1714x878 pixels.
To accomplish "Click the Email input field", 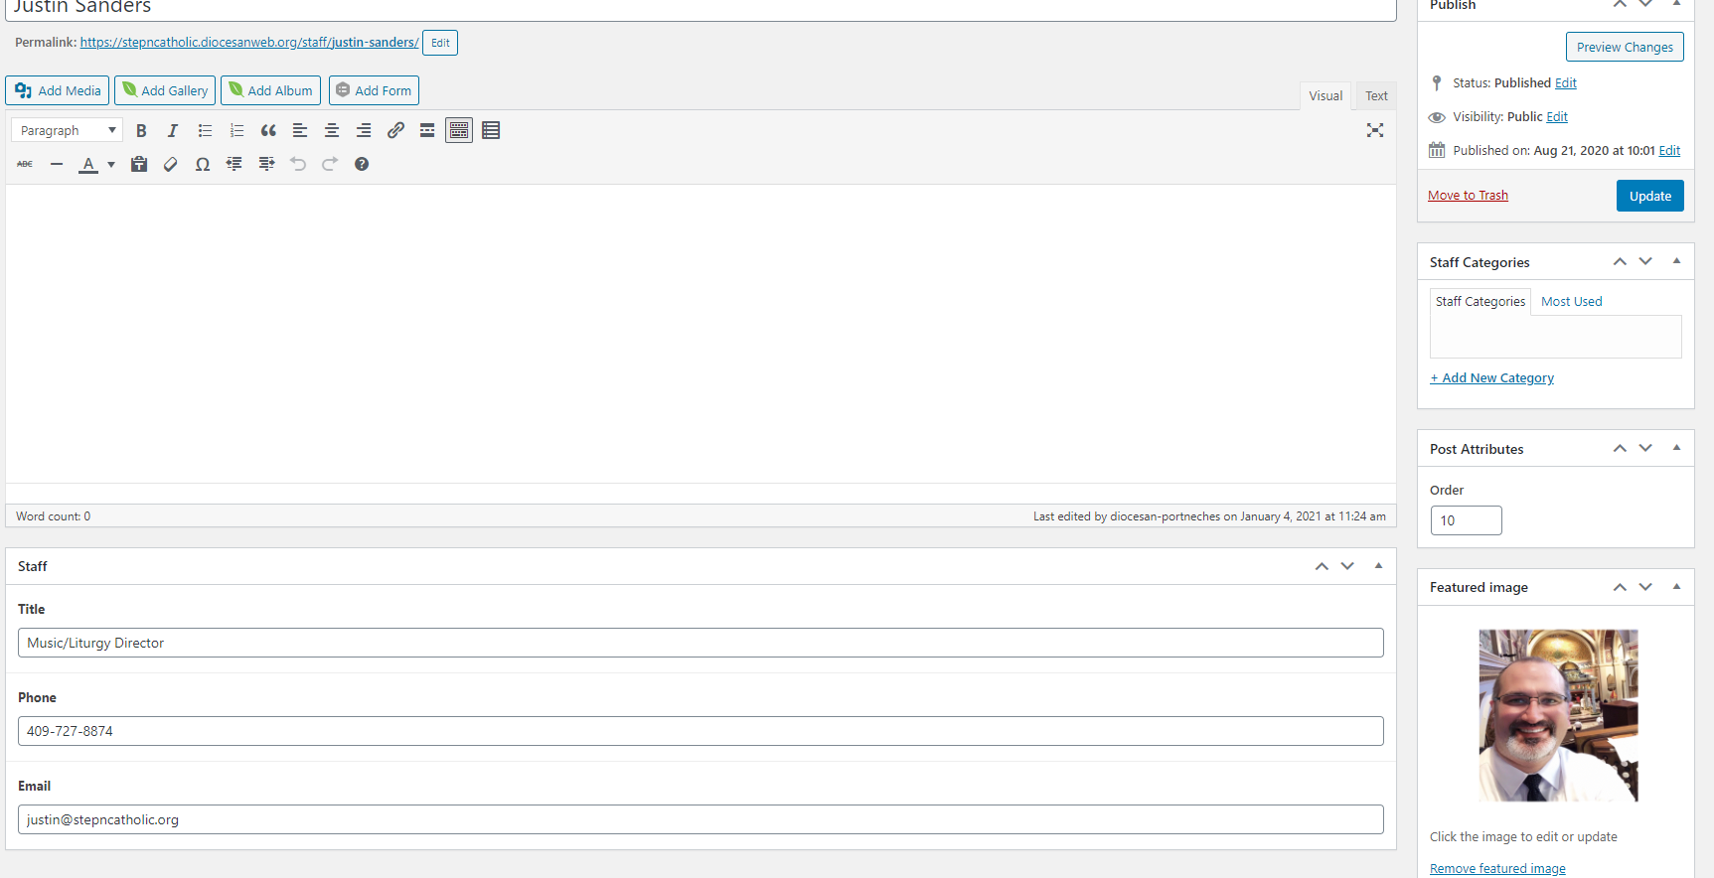I will click(x=701, y=819).
